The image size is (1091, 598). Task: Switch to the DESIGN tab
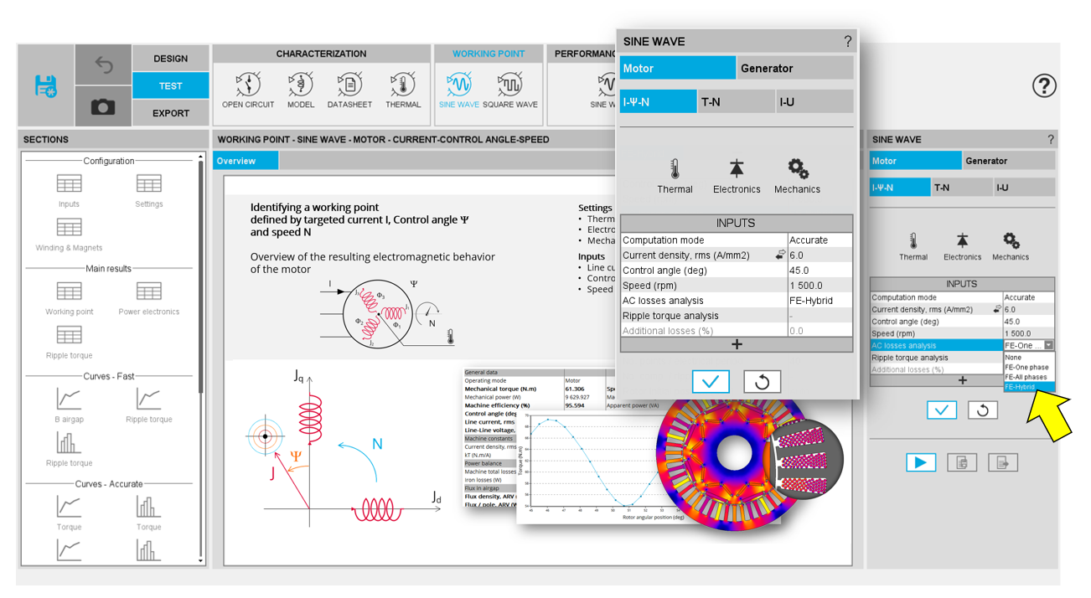click(171, 59)
